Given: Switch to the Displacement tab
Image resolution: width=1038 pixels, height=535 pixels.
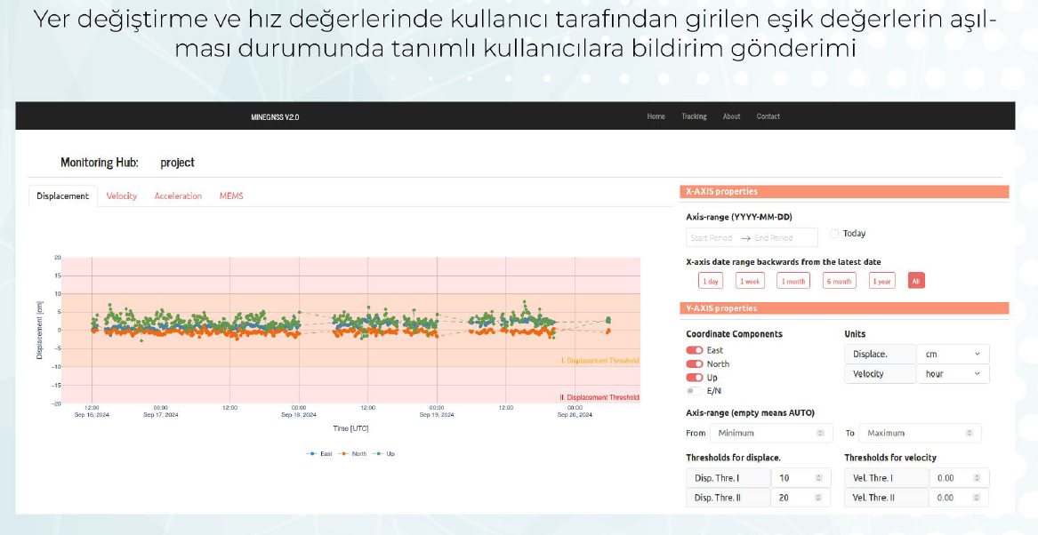Looking at the screenshot, I should 63,196.
